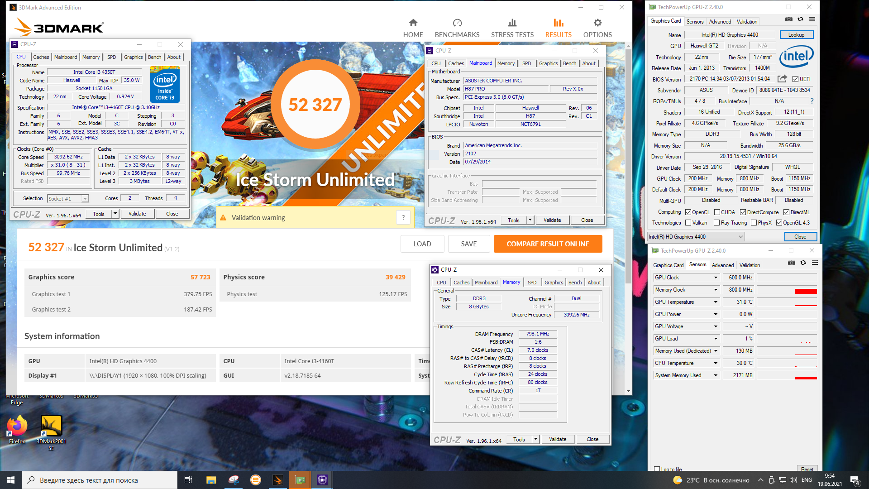Image resolution: width=869 pixels, height=489 pixels.
Task: Click the SAVE button in 3DMark
Action: [468, 244]
